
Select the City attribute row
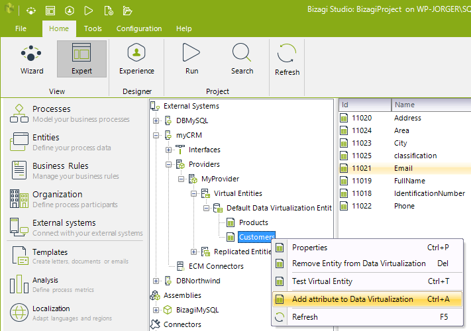pos(405,143)
